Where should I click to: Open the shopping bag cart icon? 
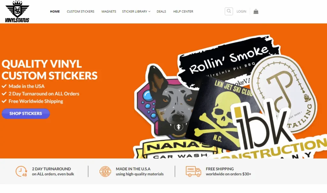256,12
